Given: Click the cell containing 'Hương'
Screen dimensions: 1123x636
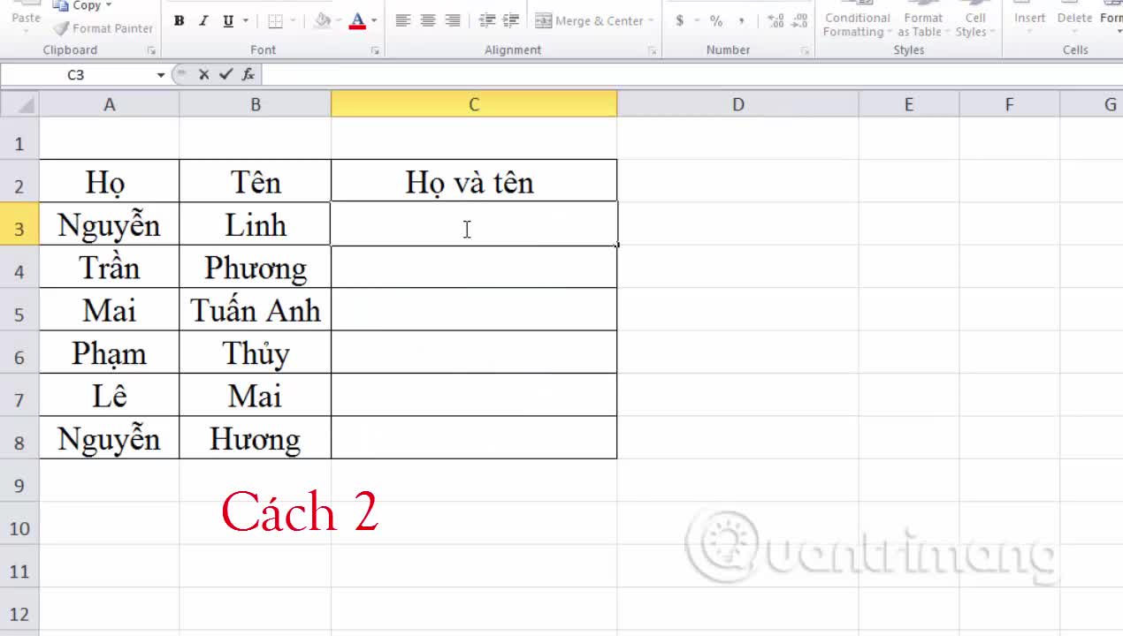Looking at the screenshot, I should pos(256,438).
